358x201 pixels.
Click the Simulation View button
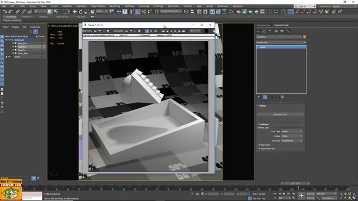pos(280,114)
